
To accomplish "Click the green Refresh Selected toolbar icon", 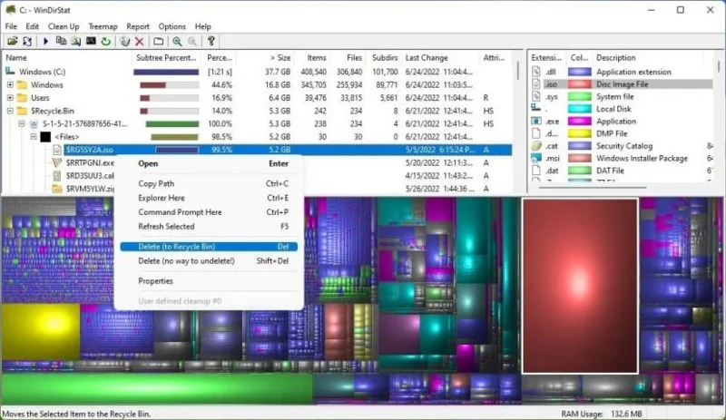I will pyautogui.click(x=105, y=41).
